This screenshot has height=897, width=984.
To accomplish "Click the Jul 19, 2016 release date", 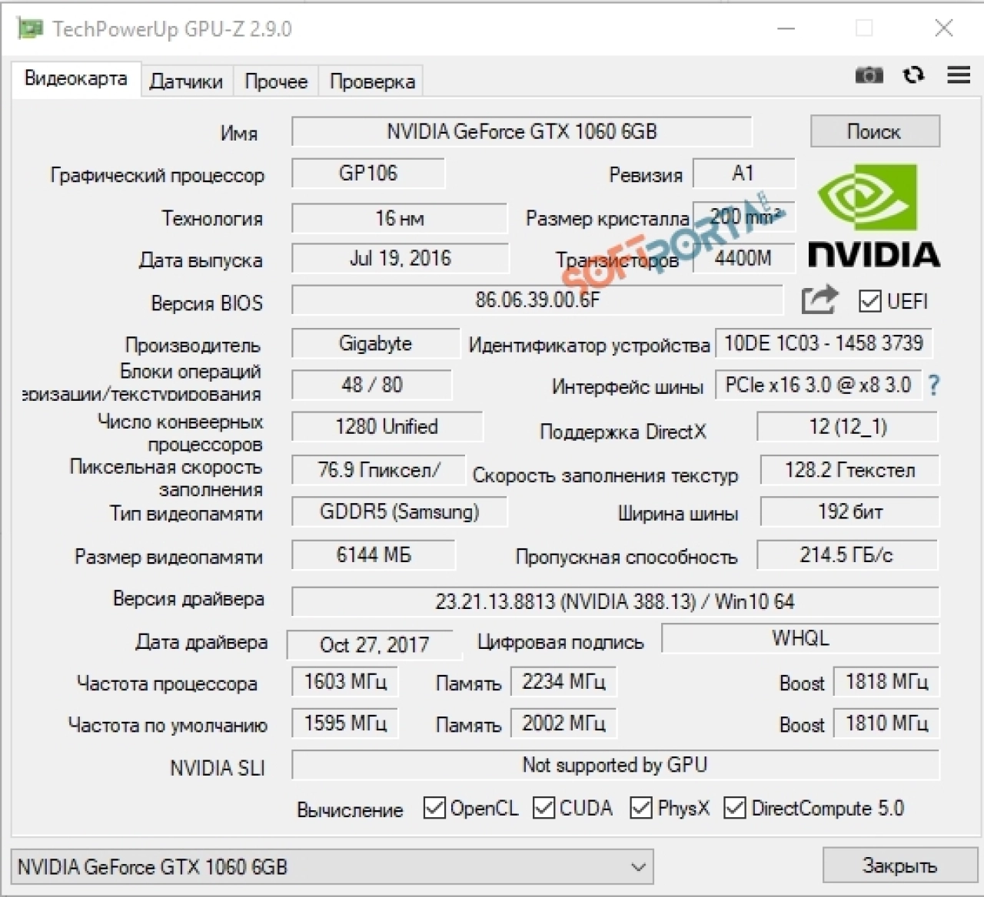I will point(400,258).
